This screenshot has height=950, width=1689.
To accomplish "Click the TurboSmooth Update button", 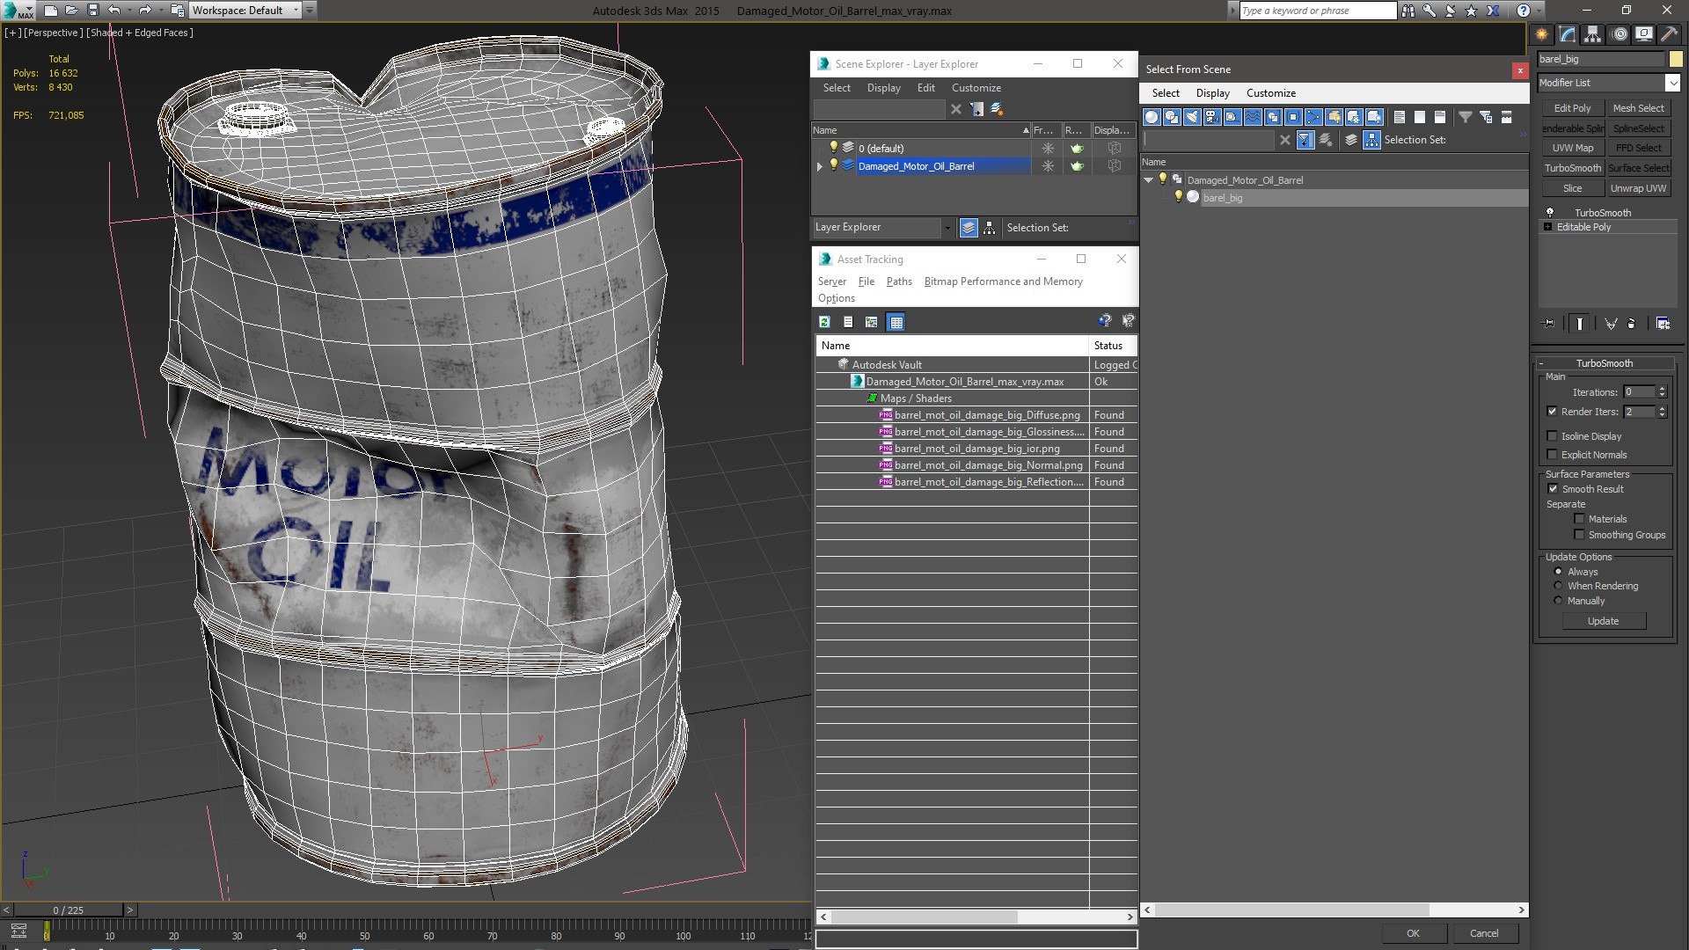I will (1603, 621).
